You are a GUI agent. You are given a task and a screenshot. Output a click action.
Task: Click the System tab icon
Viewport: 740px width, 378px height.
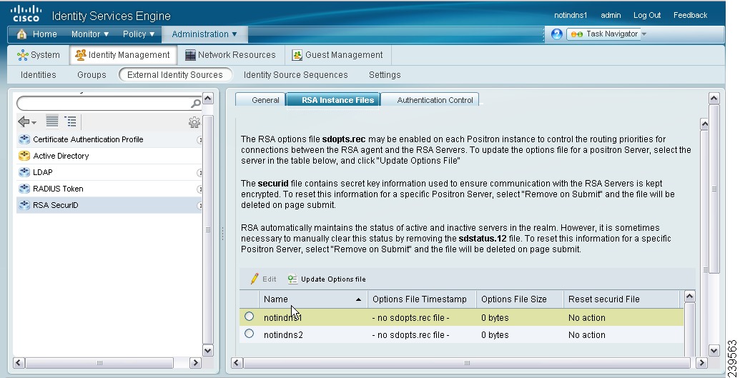[23, 55]
